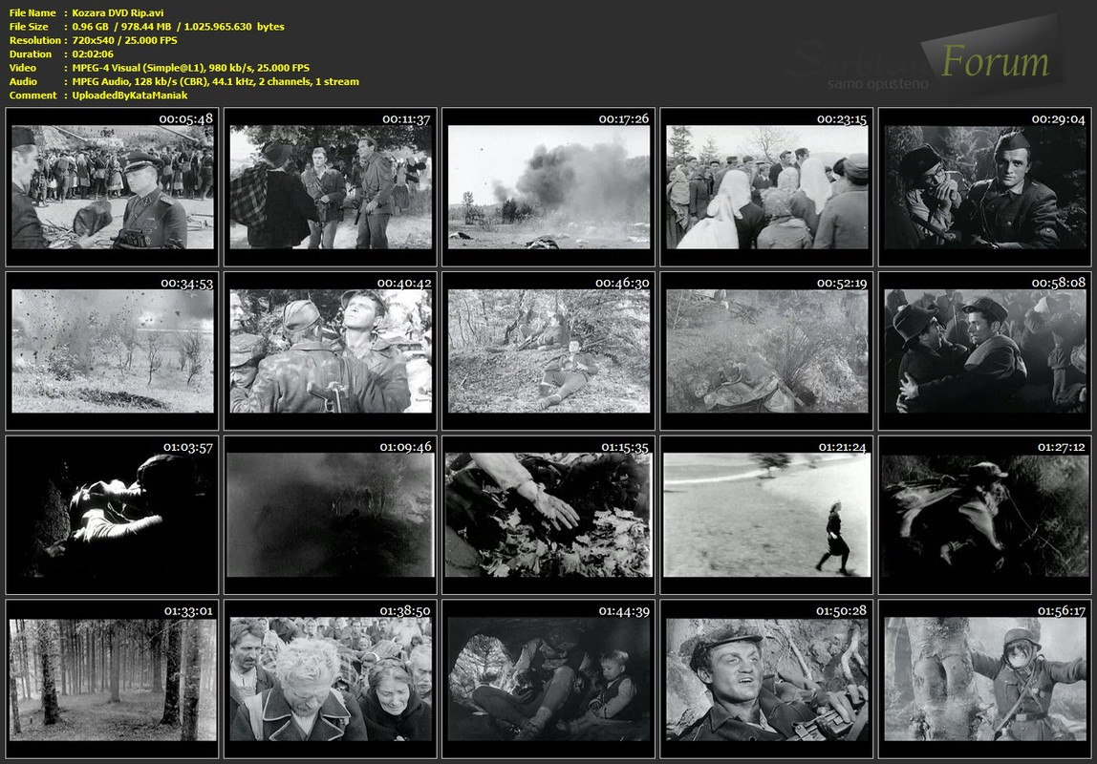Select the crowd frame at 00:23:15

pyautogui.click(x=766, y=187)
